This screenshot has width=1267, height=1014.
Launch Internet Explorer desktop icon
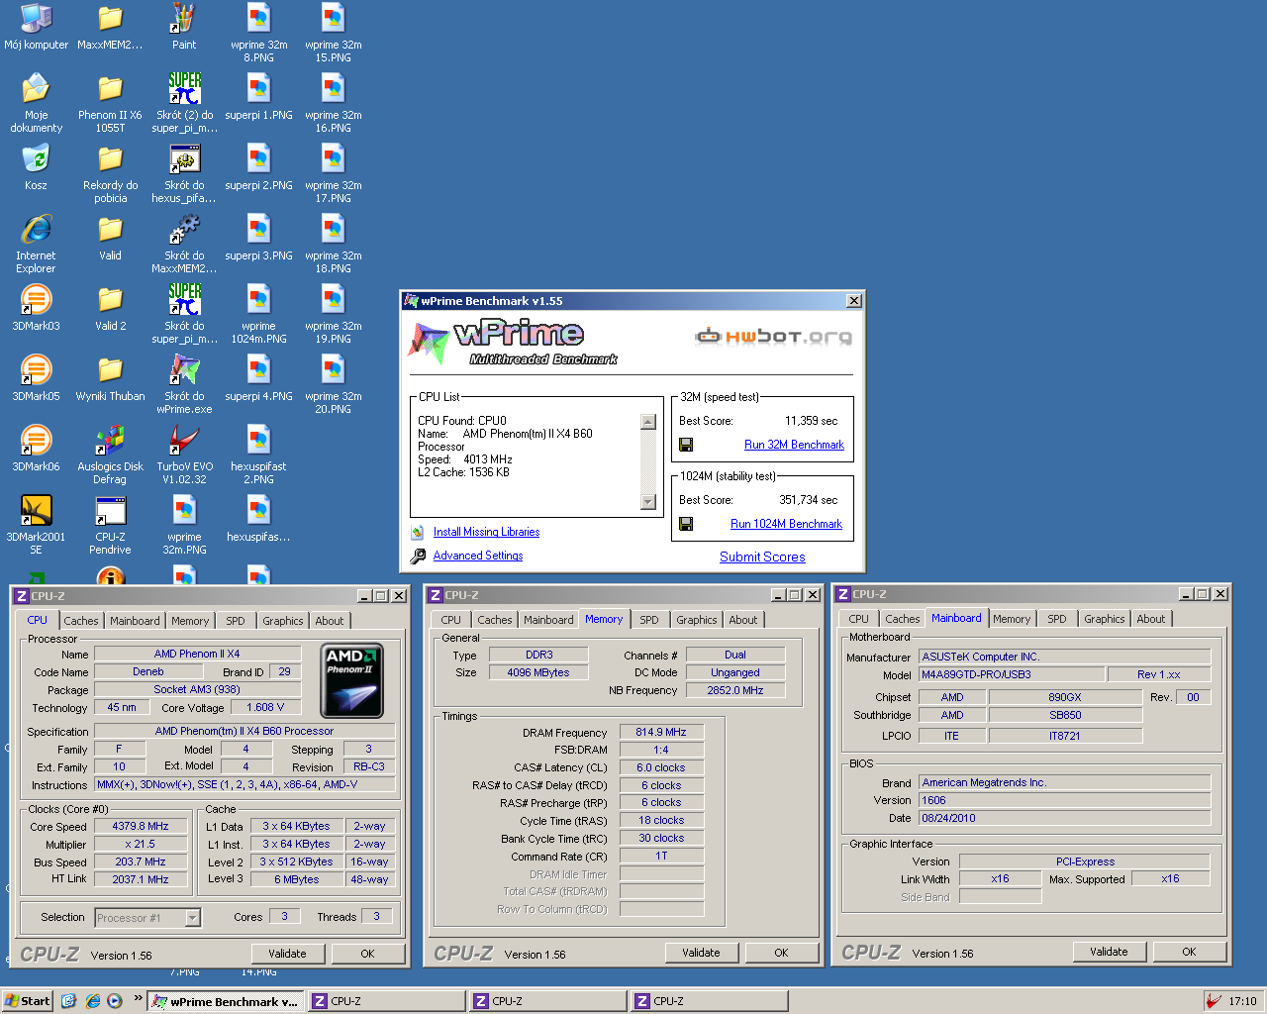[36, 229]
